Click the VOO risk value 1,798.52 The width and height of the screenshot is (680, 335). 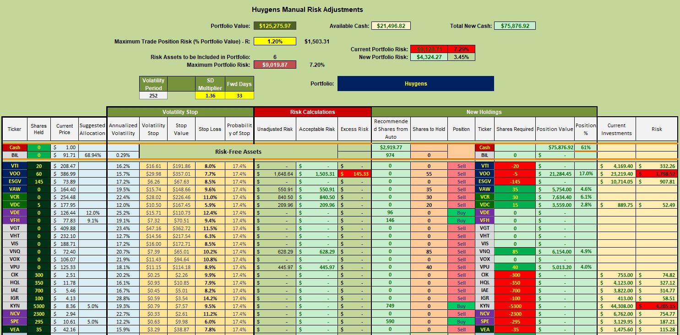tap(657, 174)
